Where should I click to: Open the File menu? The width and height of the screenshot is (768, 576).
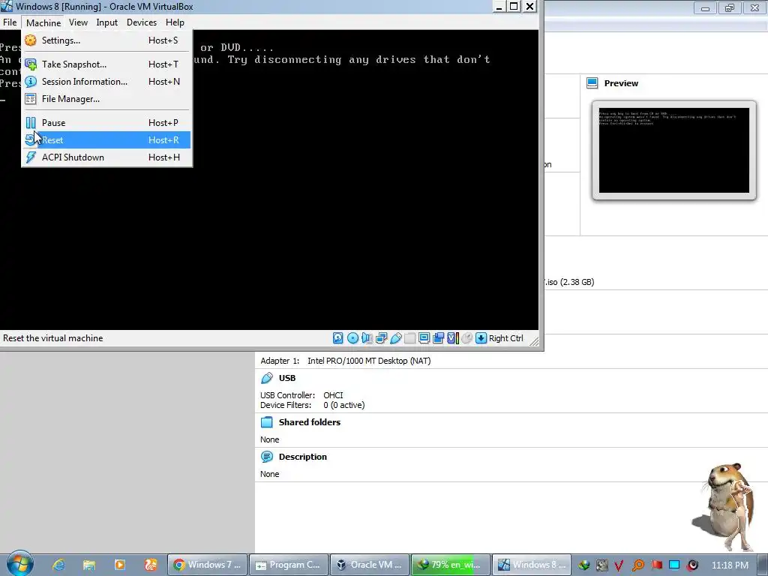(x=10, y=22)
